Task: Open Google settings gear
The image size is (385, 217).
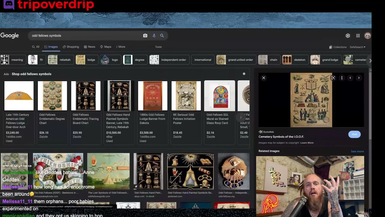Action: tap(348, 36)
